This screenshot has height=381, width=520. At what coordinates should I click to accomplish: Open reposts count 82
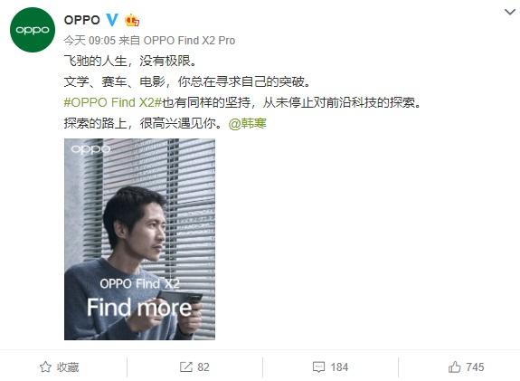click(x=203, y=367)
